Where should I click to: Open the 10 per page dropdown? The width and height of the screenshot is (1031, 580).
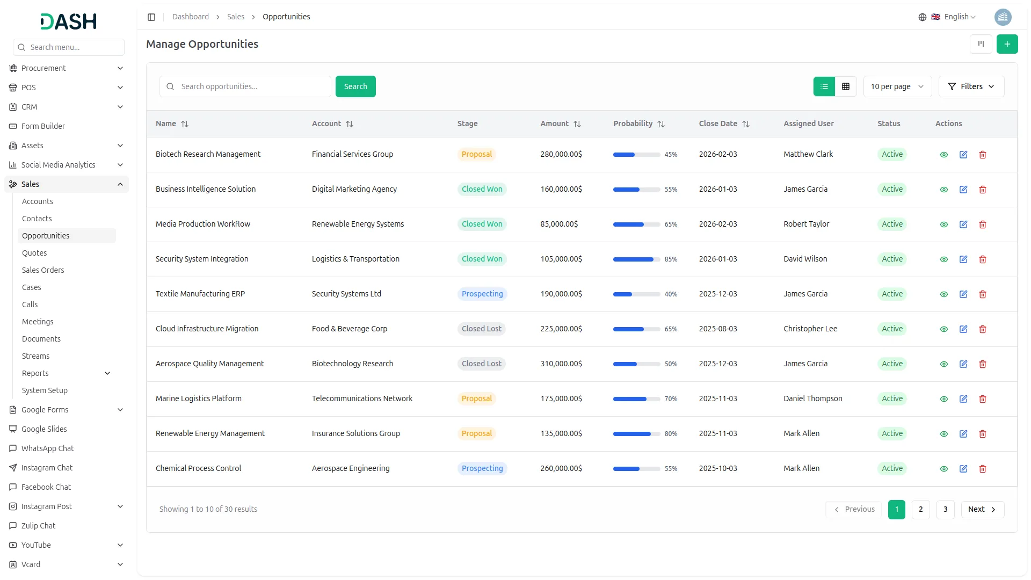click(897, 86)
